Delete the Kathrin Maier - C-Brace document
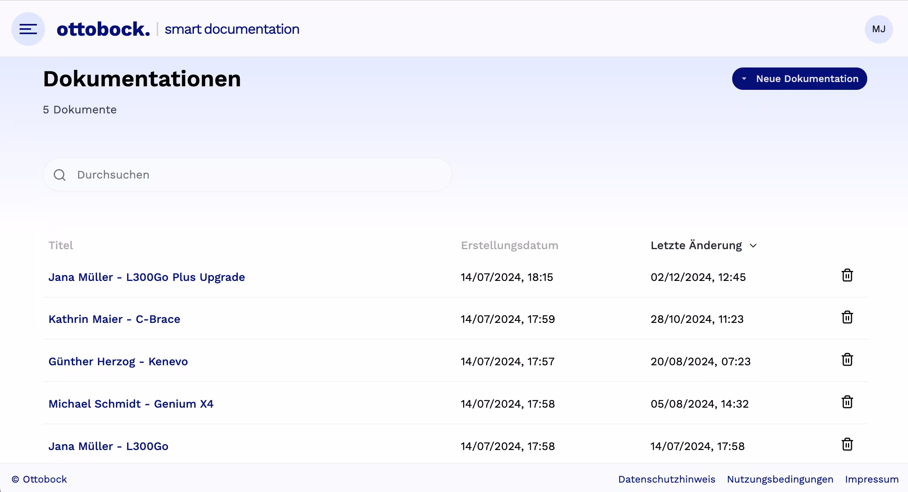908x492 pixels. pos(847,318)
